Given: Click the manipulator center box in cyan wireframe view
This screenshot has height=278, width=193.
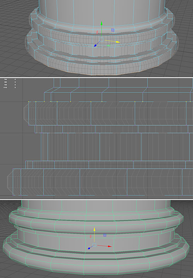Looking at the screenshot, I should [102, 39].
